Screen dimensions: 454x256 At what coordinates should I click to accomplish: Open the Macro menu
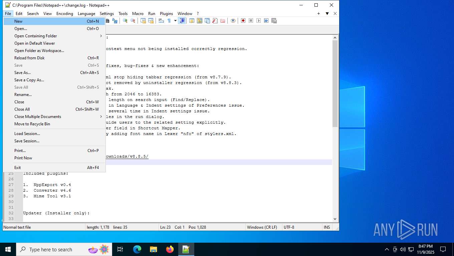tap(138, 14)
